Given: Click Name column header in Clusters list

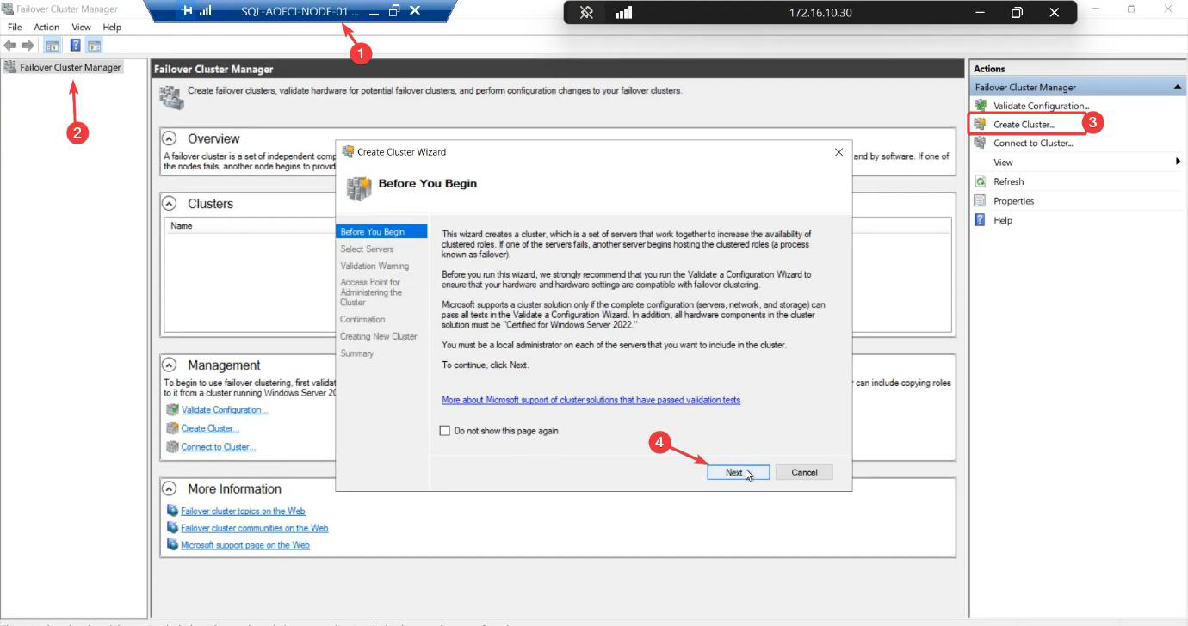Looking at the screenshot, I should pyautogui.click(x=182, y=226).
